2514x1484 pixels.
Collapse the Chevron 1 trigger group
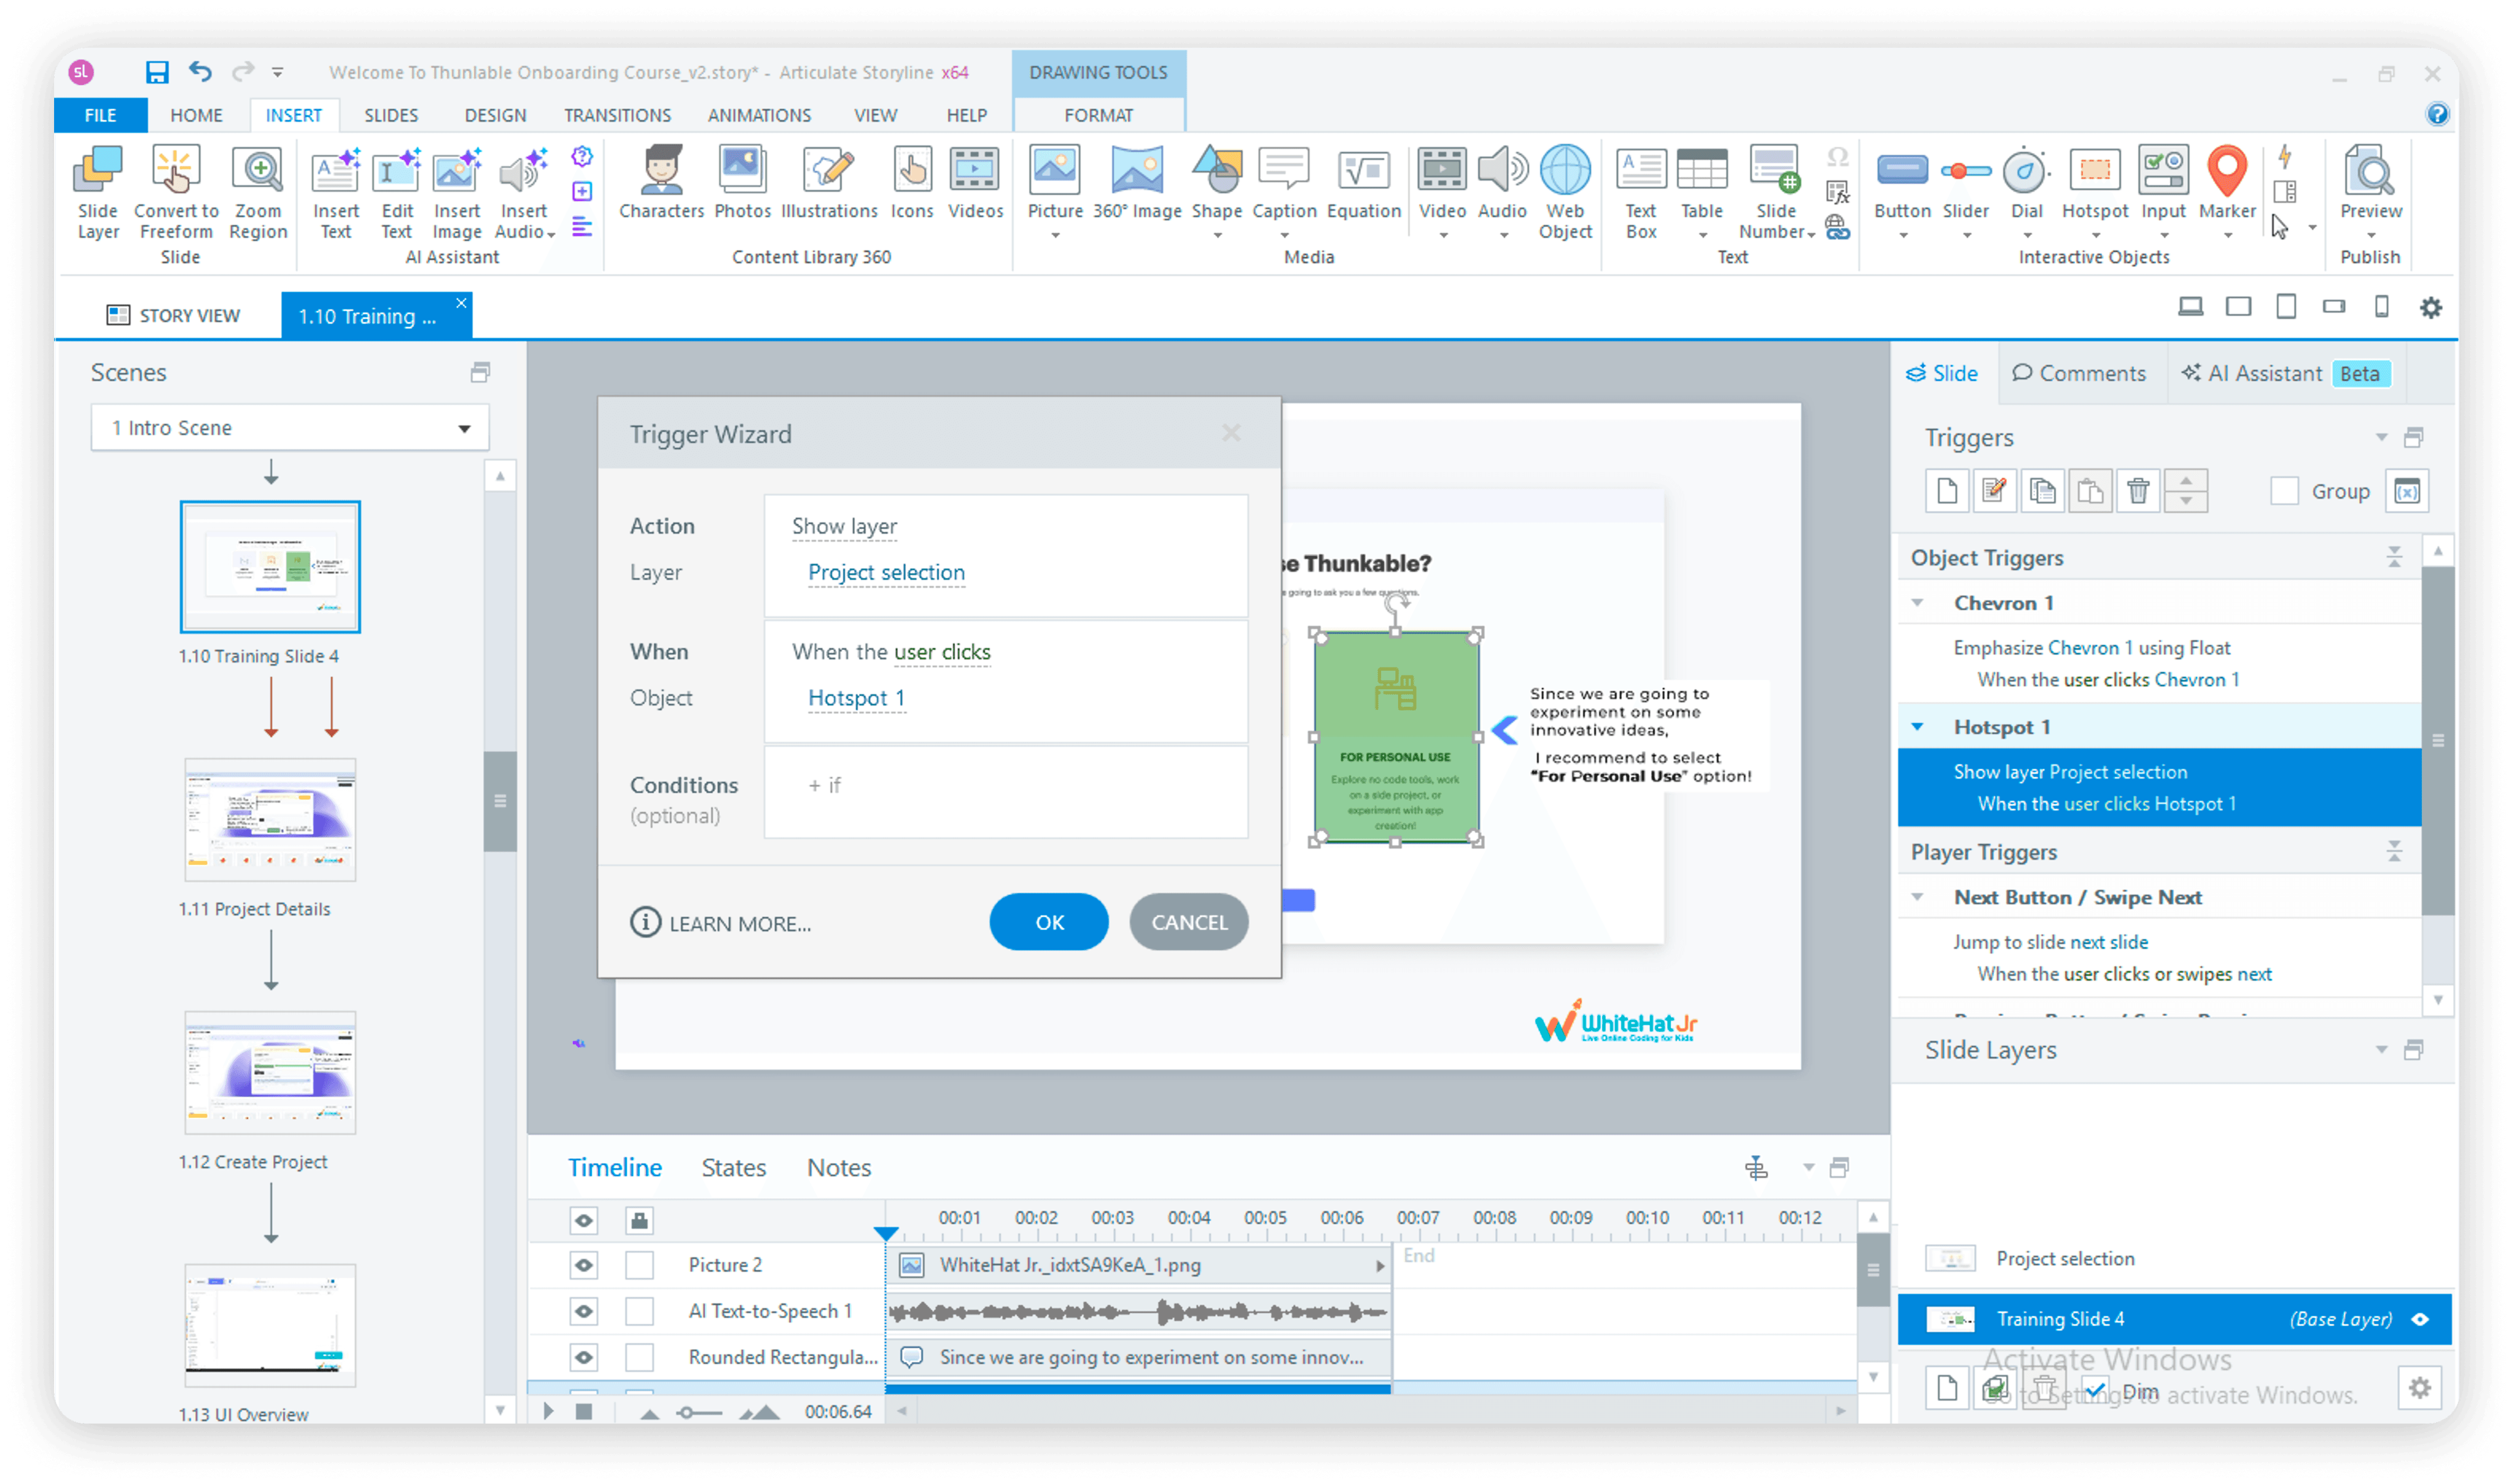pyautogui.click(x=1917, y=603)
